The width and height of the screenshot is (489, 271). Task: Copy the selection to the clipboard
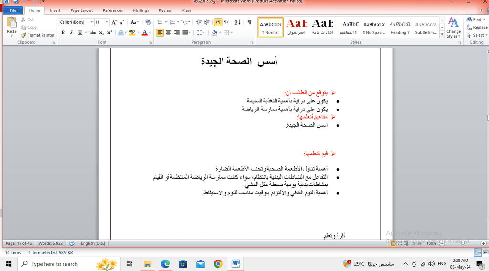coord(29,27)
